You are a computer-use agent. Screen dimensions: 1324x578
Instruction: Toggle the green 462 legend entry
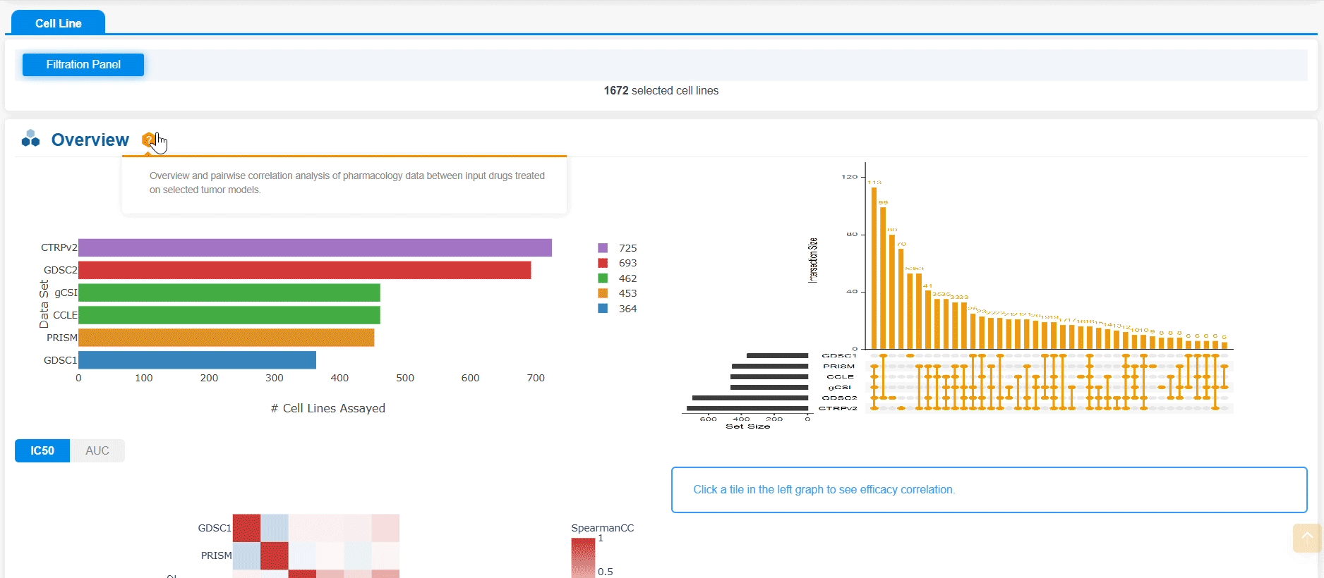(618, 278)
